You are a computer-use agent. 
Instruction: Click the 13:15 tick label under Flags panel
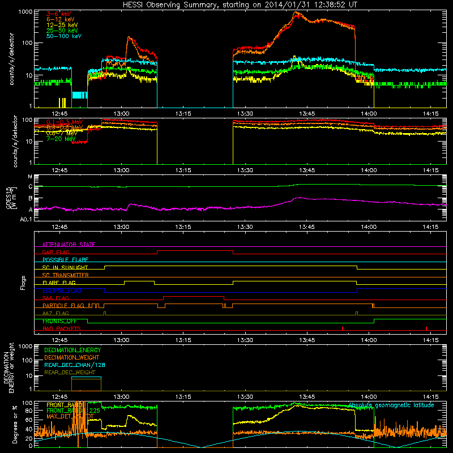183,340
